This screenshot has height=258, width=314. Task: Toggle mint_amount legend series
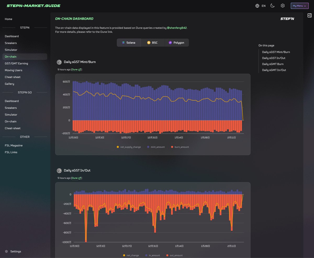pos(156,147)
